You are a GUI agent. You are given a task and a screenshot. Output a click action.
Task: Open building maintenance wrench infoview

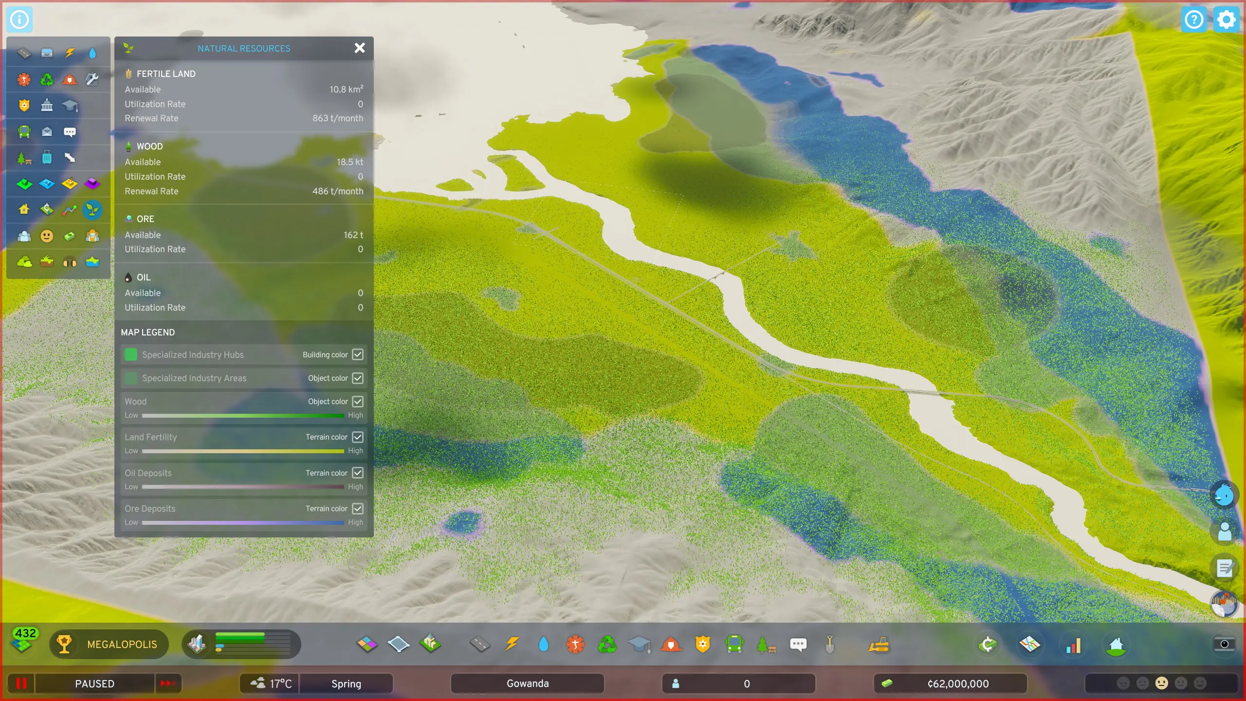(x=92, y=79)
